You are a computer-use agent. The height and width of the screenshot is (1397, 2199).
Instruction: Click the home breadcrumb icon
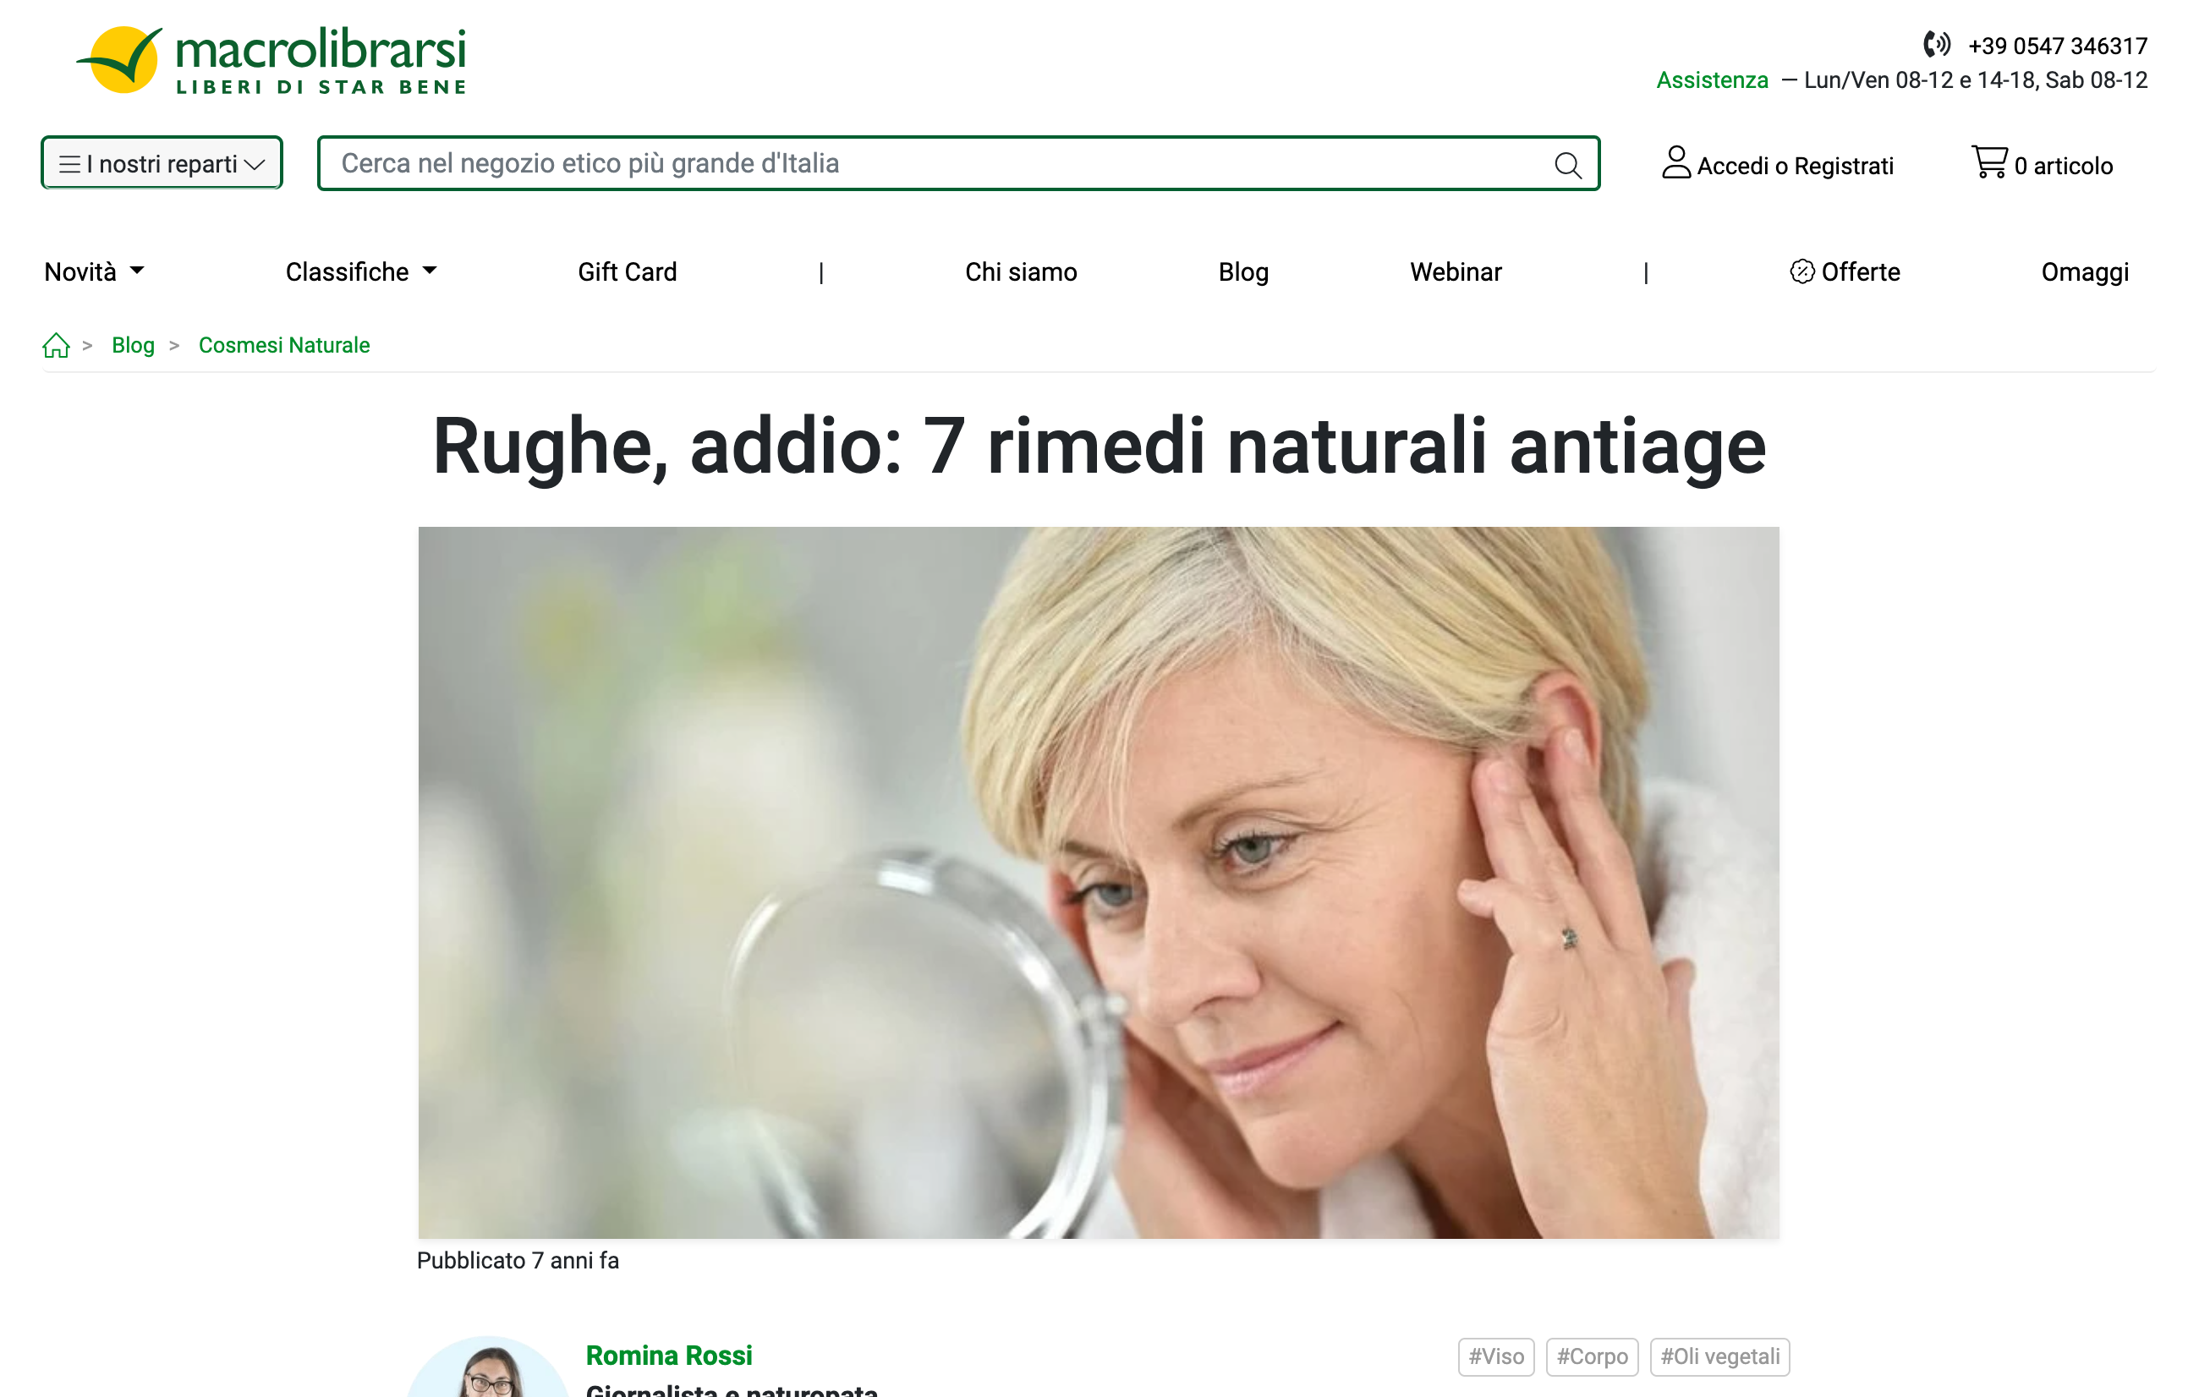(x=56, y=345)
